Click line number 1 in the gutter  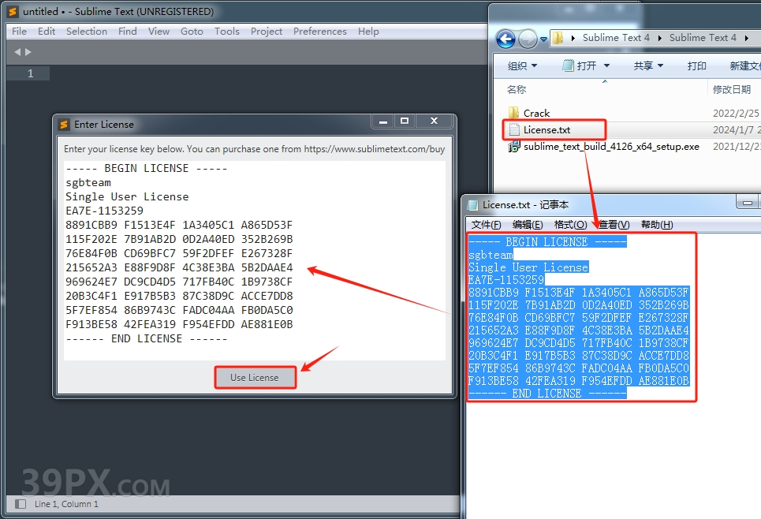click(x=30, y=73)
